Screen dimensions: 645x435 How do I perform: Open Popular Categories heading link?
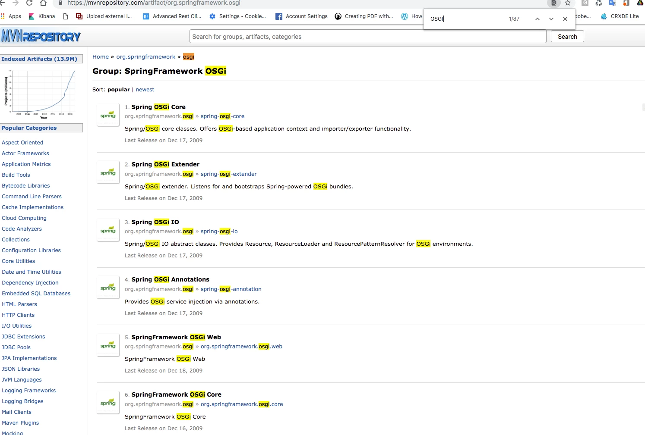(29, 128)
